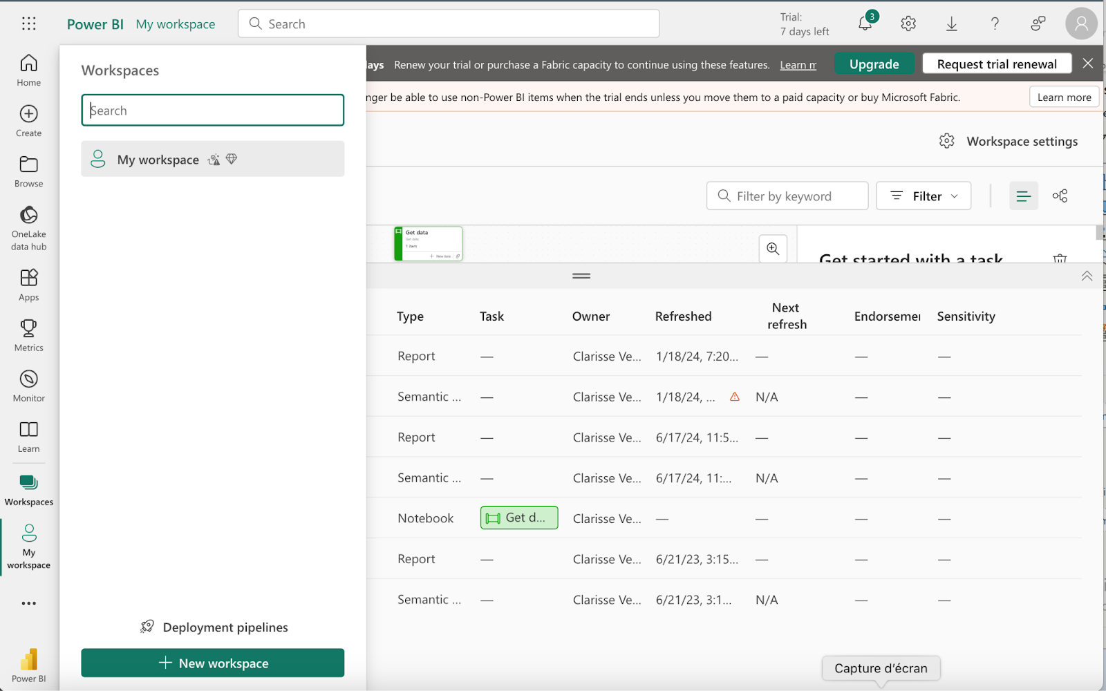Click My workspace breadcrumb in header

click(176, 24)
